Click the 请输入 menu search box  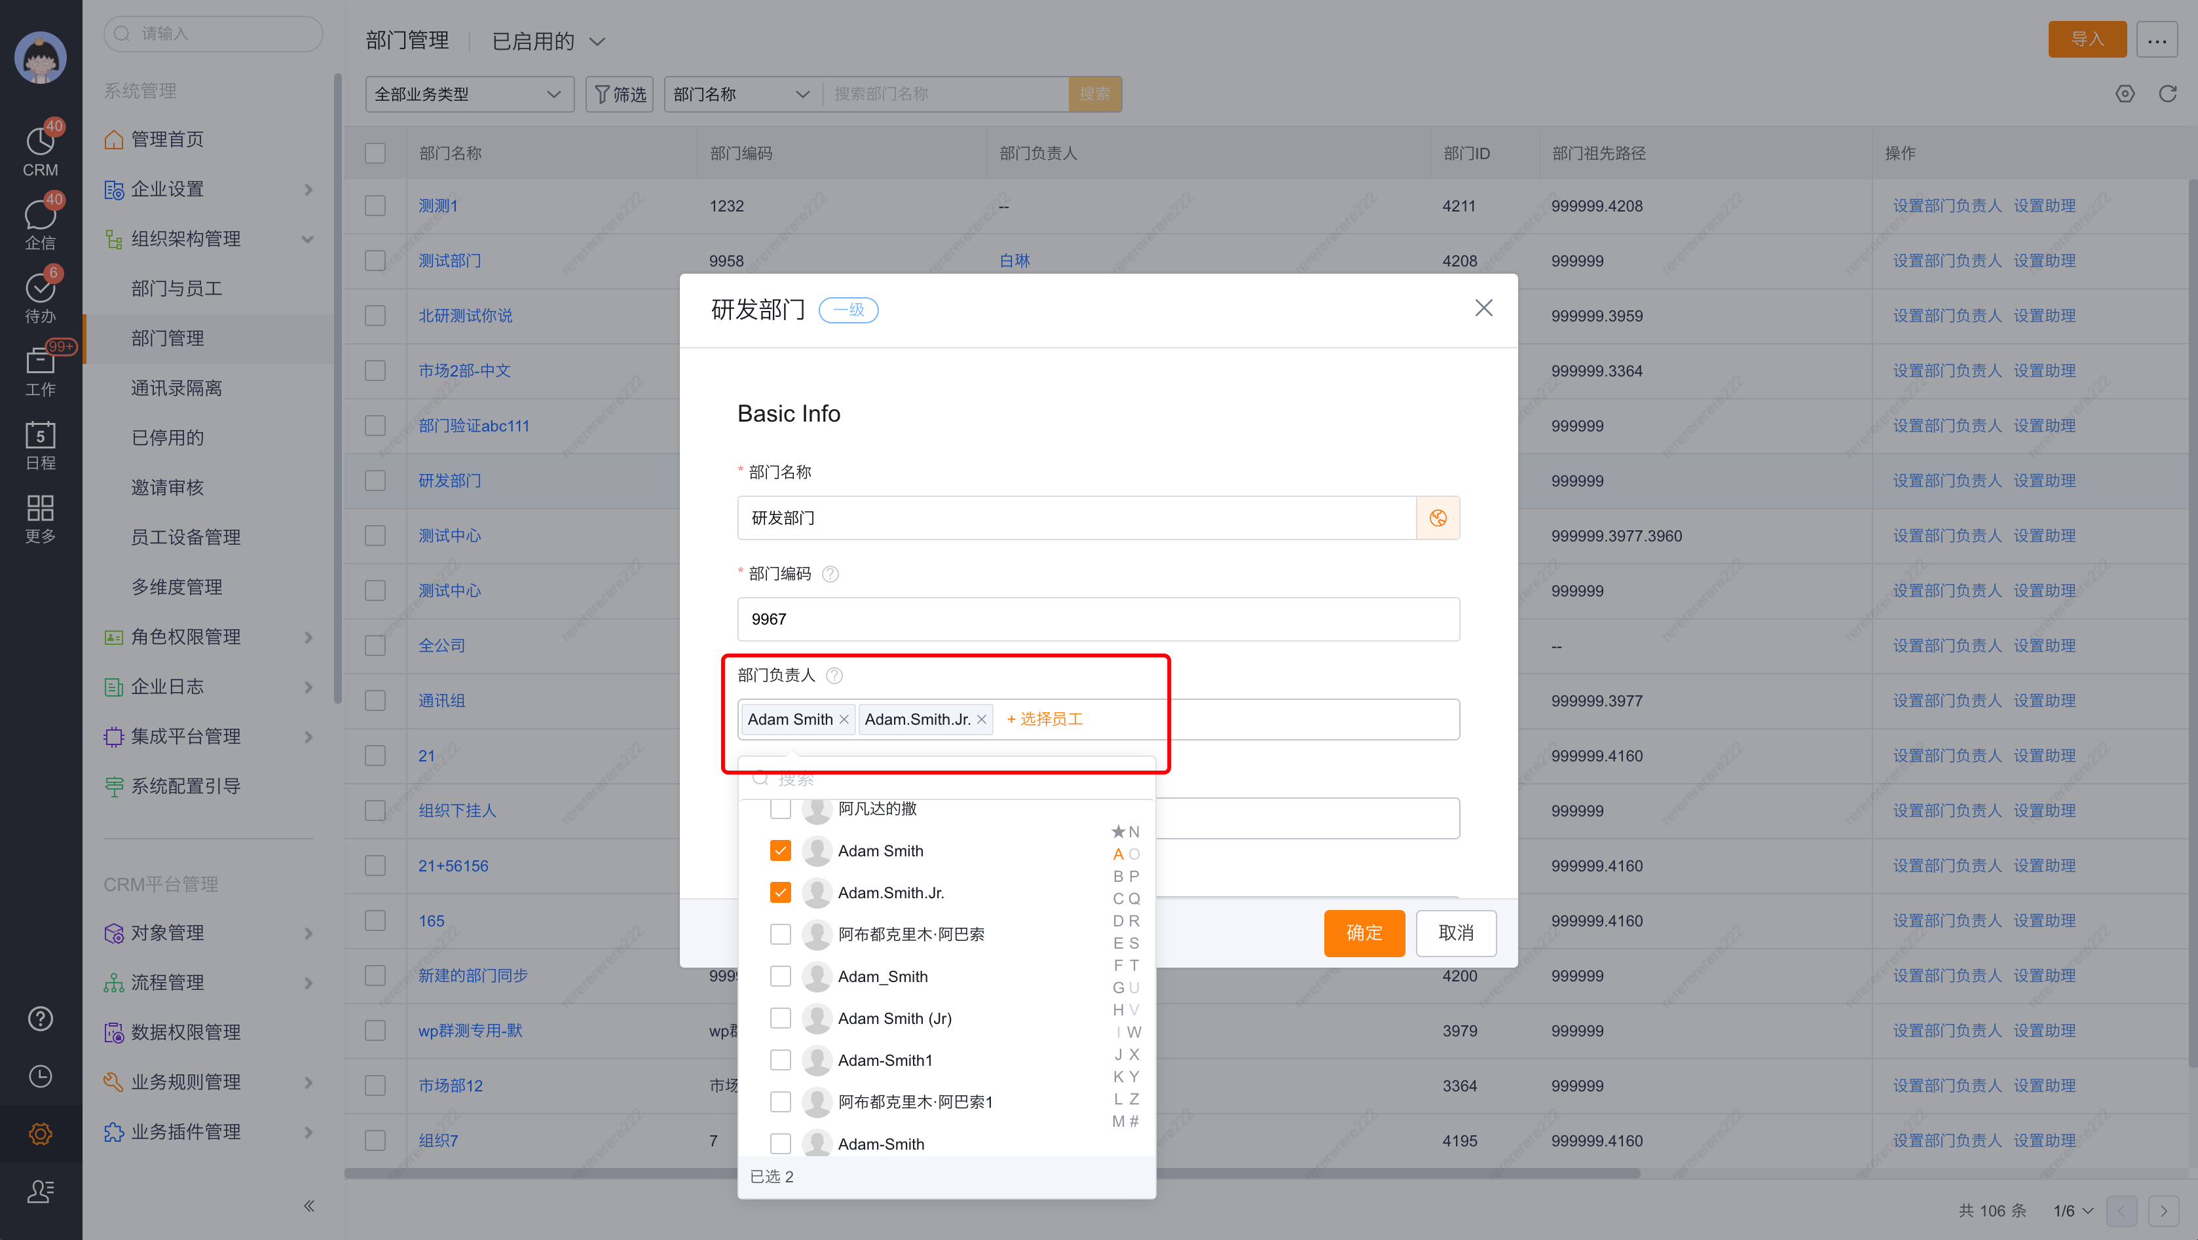(x=214, y=33)
